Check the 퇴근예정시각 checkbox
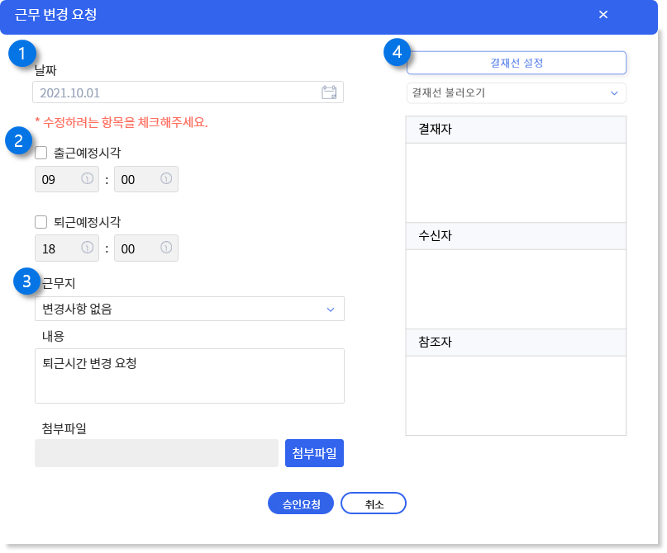667x553 pixels. 40,222
